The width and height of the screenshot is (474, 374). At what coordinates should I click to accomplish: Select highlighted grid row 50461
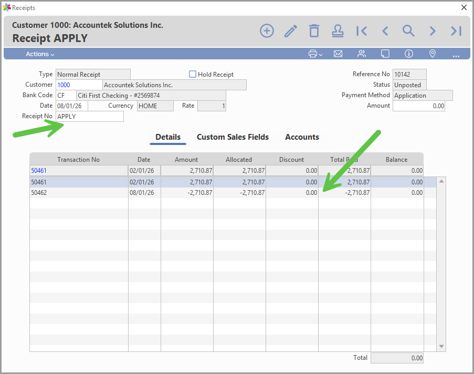pos(233,182)
